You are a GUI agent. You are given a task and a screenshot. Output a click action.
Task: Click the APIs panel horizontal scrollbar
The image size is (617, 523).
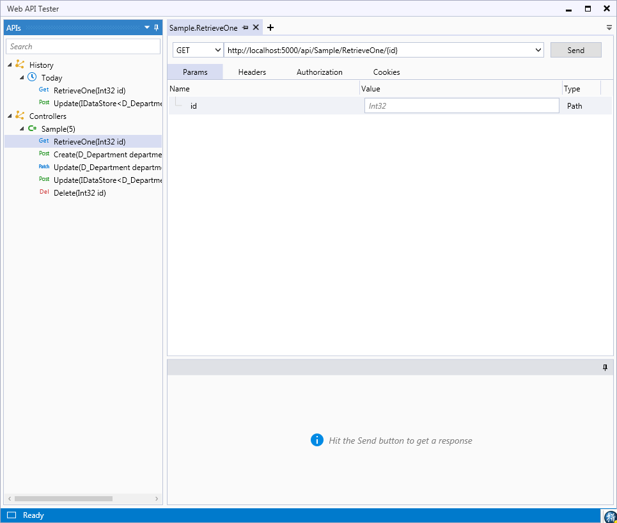[x=64, y=498]
